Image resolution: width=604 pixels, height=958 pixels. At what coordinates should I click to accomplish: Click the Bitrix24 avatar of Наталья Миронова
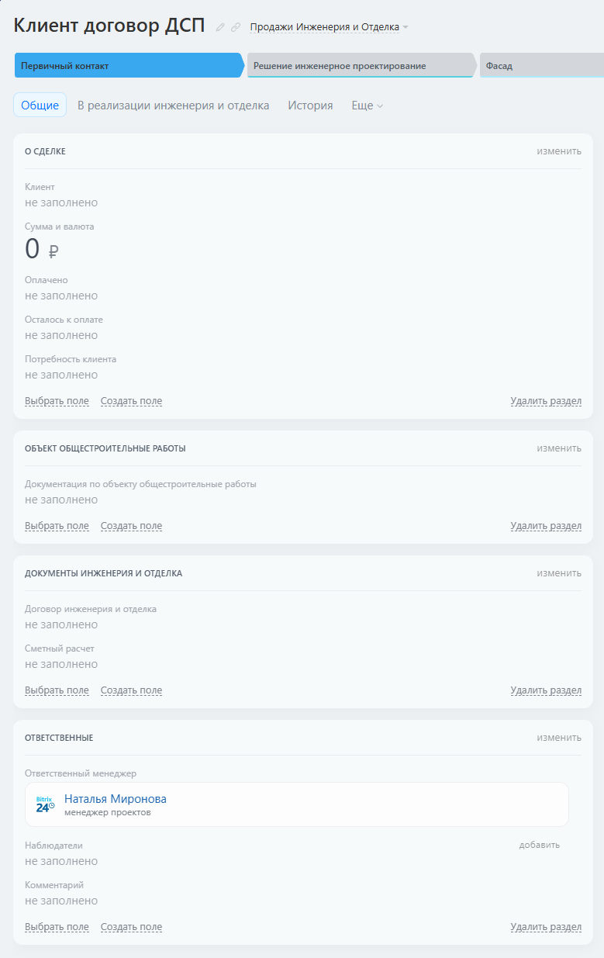tap(45, 804)
